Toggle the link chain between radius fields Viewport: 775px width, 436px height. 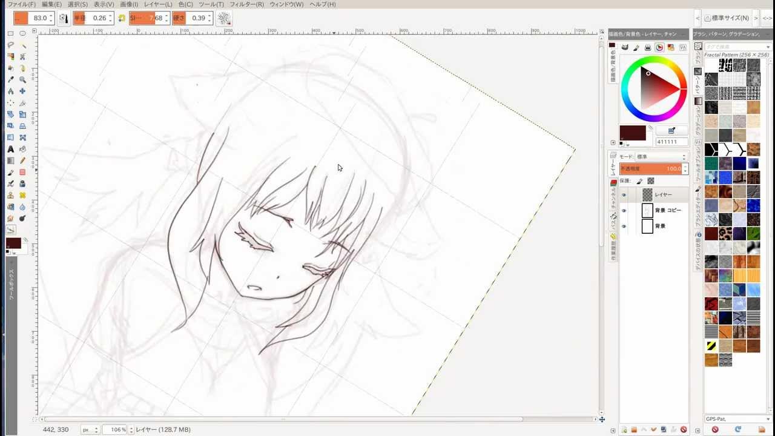point(122,18)
